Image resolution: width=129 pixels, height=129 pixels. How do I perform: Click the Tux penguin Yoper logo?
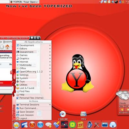pos(78,73)
